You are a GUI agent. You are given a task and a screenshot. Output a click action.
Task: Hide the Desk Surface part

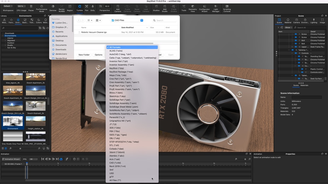(x=299, y=79)
